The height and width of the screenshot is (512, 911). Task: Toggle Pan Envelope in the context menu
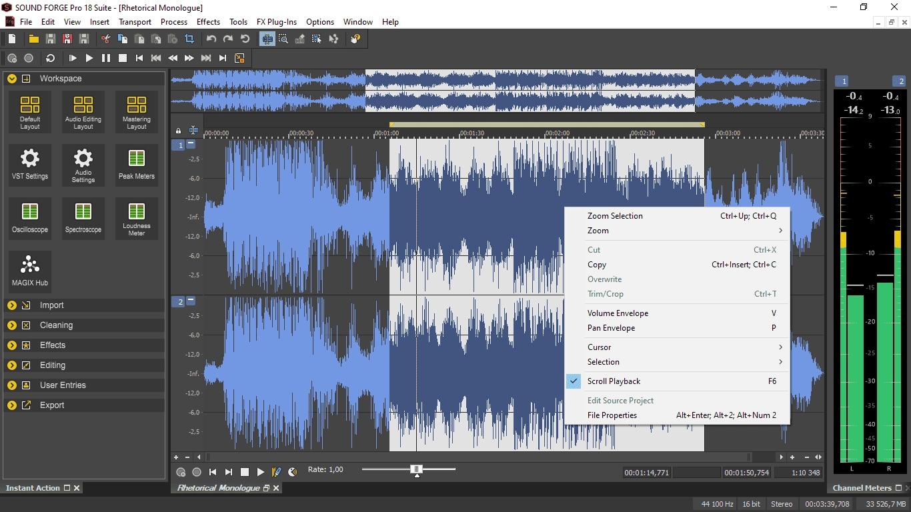tap(677, 328)
